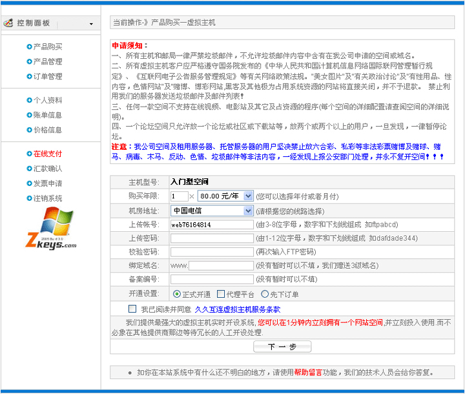This screenshot has height=394, width=465.
Task: Click the bullet icon beside 个人资料
Action: pyautogui.click(x=29, y=100)
